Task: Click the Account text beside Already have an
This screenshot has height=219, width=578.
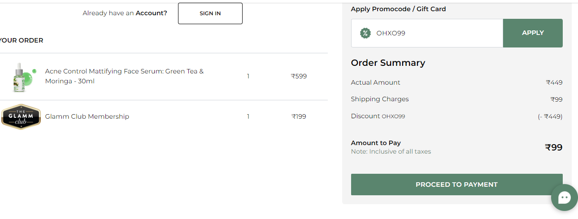Action: tap(152, 13)
